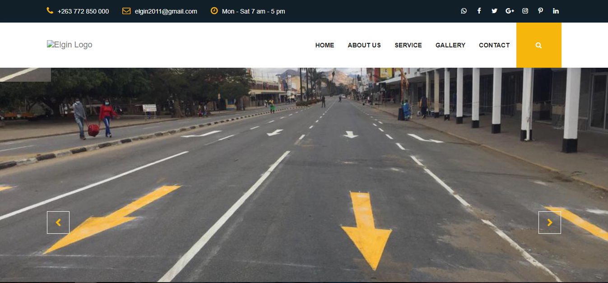Open the About Us menu item
The width and height of the screenshot is (608, 283).
[x=364, y=45]
